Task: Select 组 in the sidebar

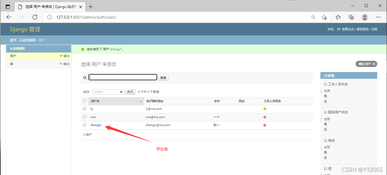Action: pos(12,64)
